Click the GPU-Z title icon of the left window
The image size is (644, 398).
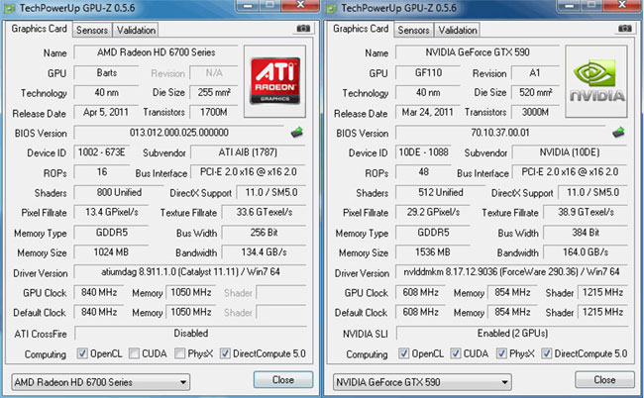click(x=9, y=8)
